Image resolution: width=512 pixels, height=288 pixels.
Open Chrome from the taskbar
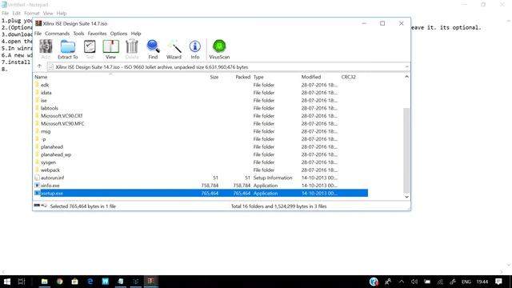(x=59, y=282)
